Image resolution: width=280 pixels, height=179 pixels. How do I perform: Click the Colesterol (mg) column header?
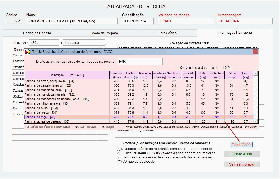217,75
